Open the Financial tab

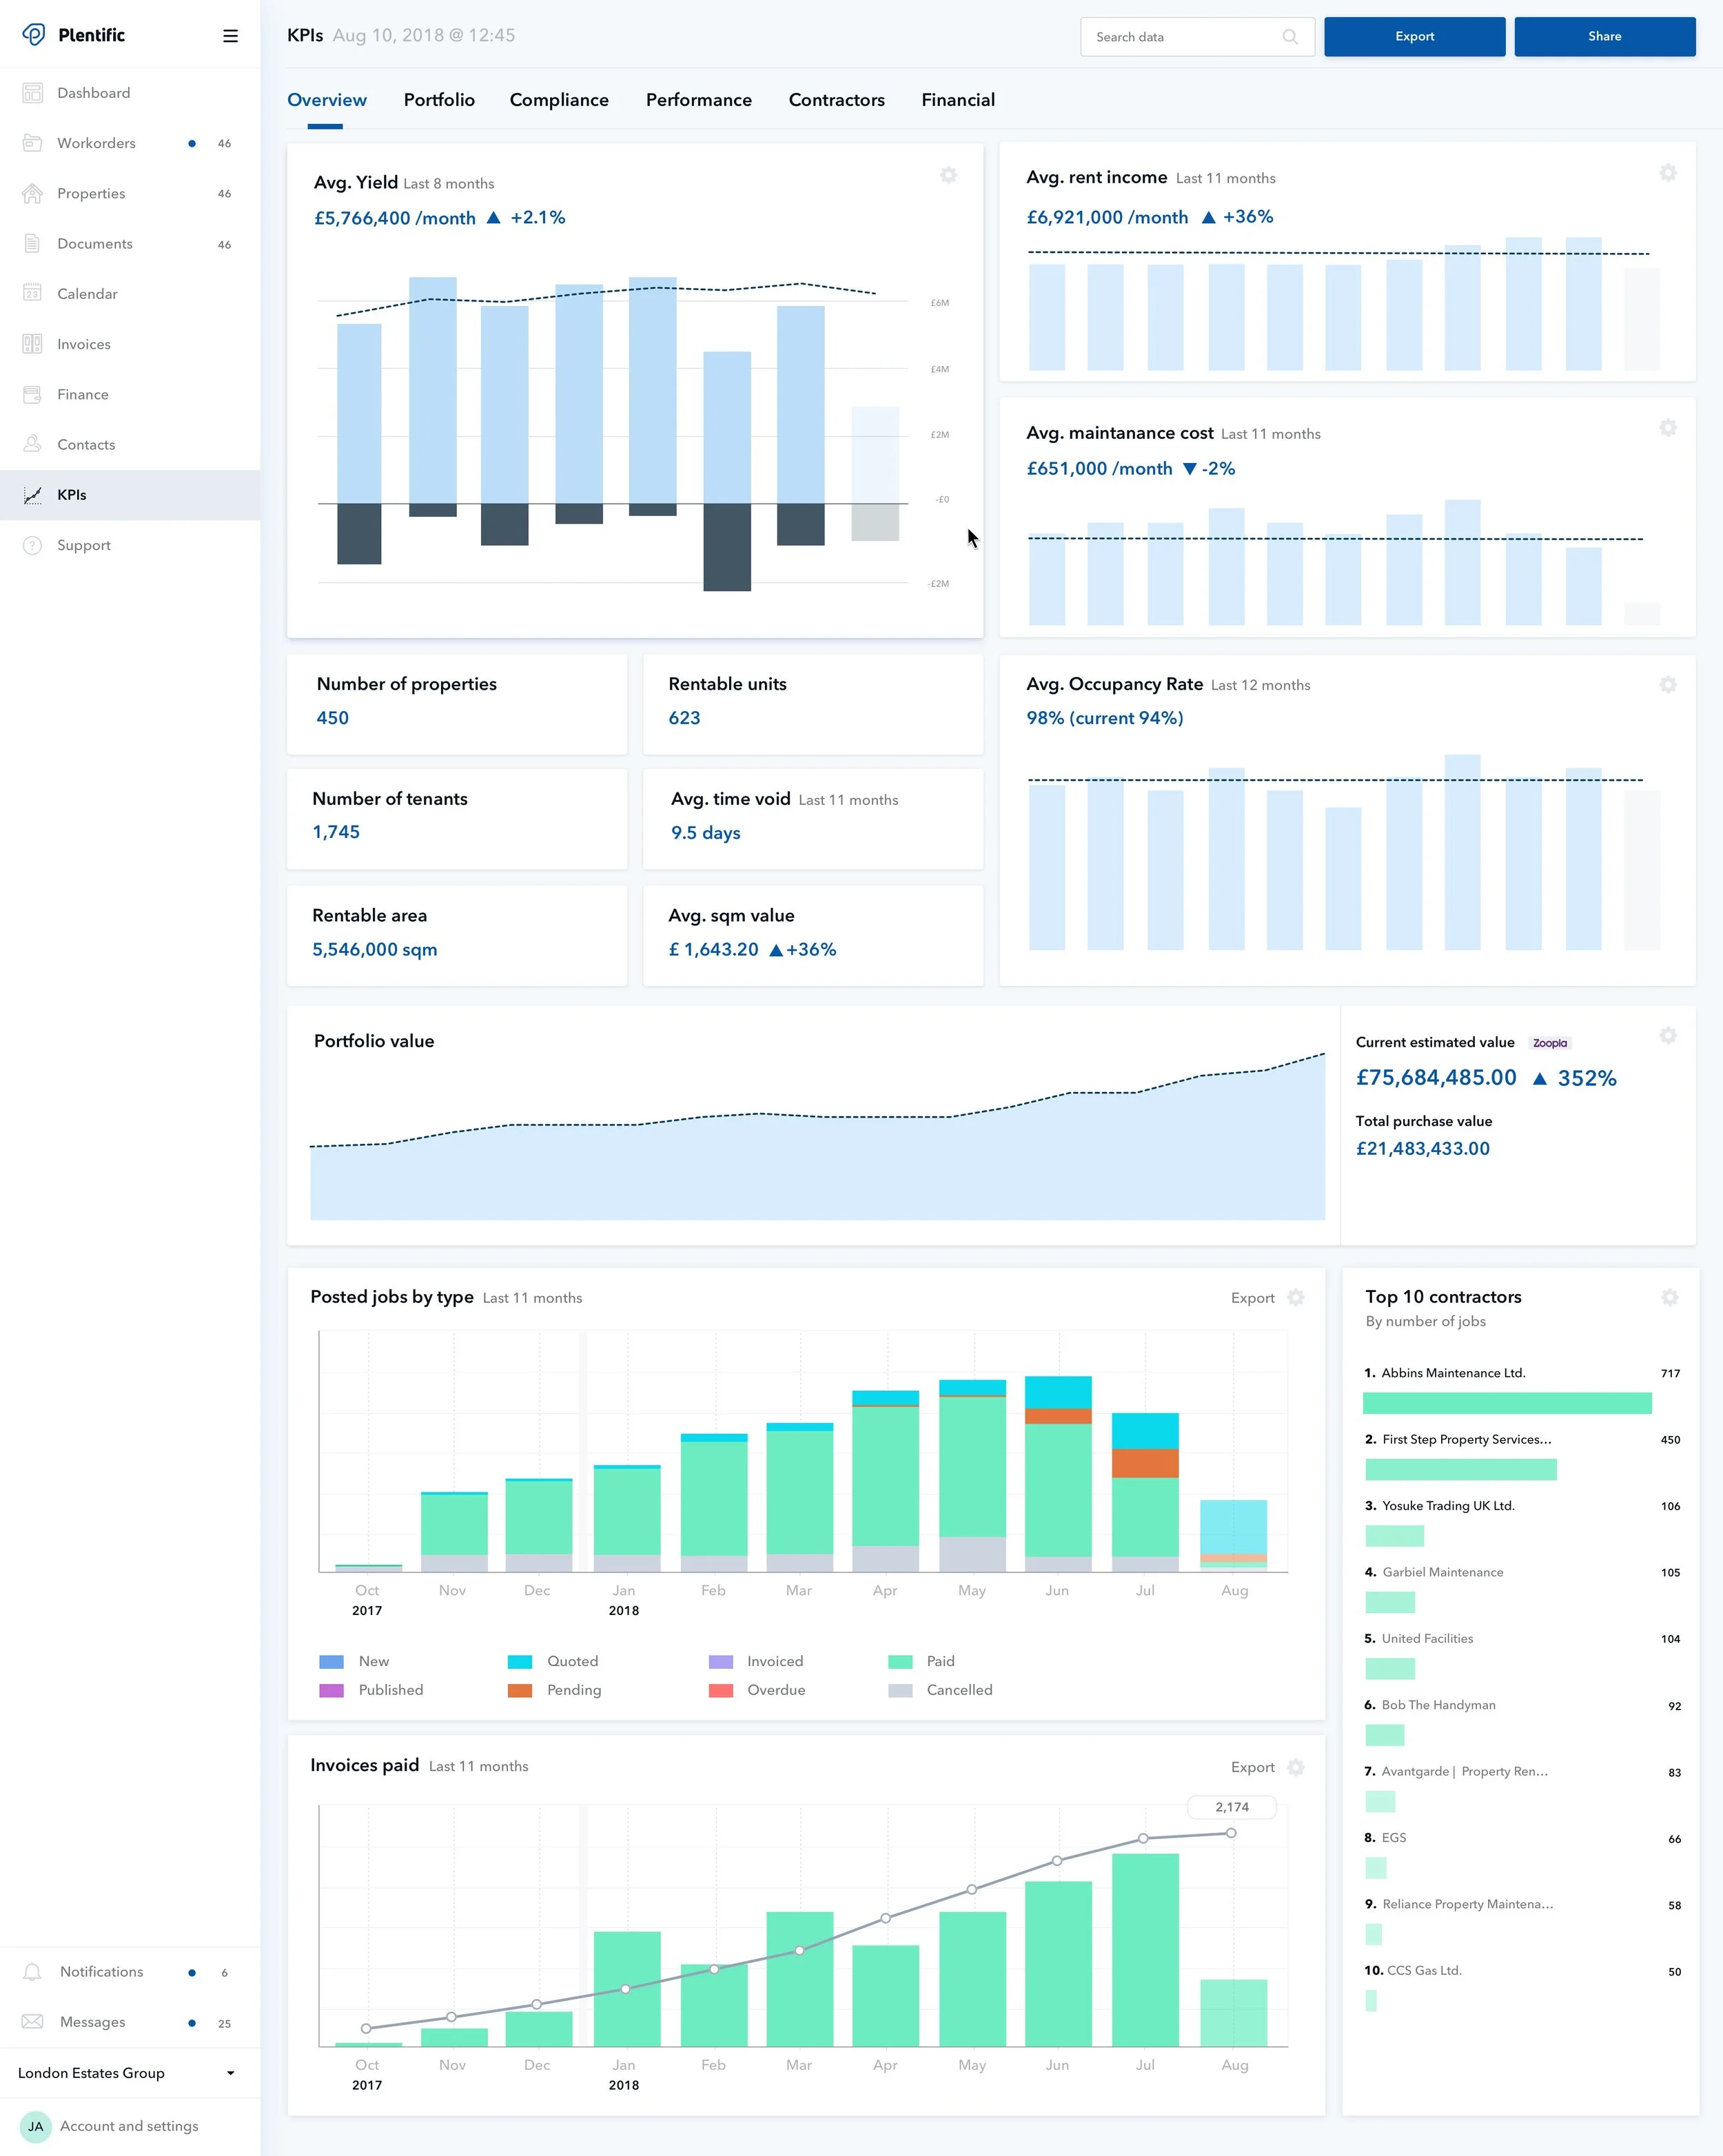click(x=957, y=100)
